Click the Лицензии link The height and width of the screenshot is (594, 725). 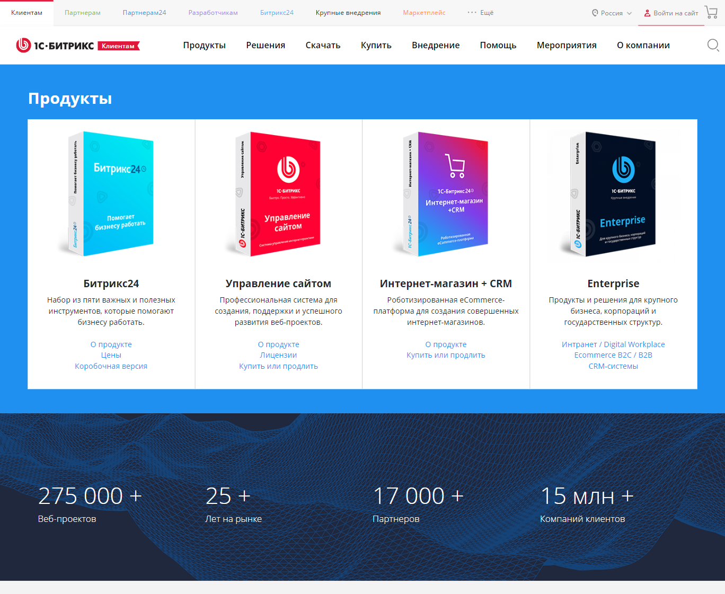(278, 355)
